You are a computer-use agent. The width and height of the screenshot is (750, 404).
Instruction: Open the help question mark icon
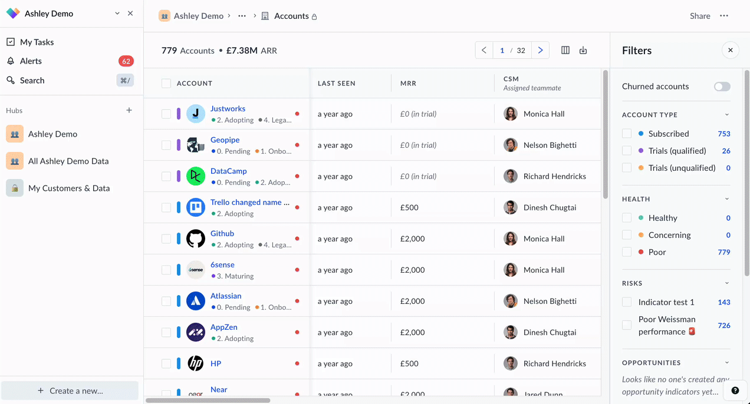click(x=735, y=390)
